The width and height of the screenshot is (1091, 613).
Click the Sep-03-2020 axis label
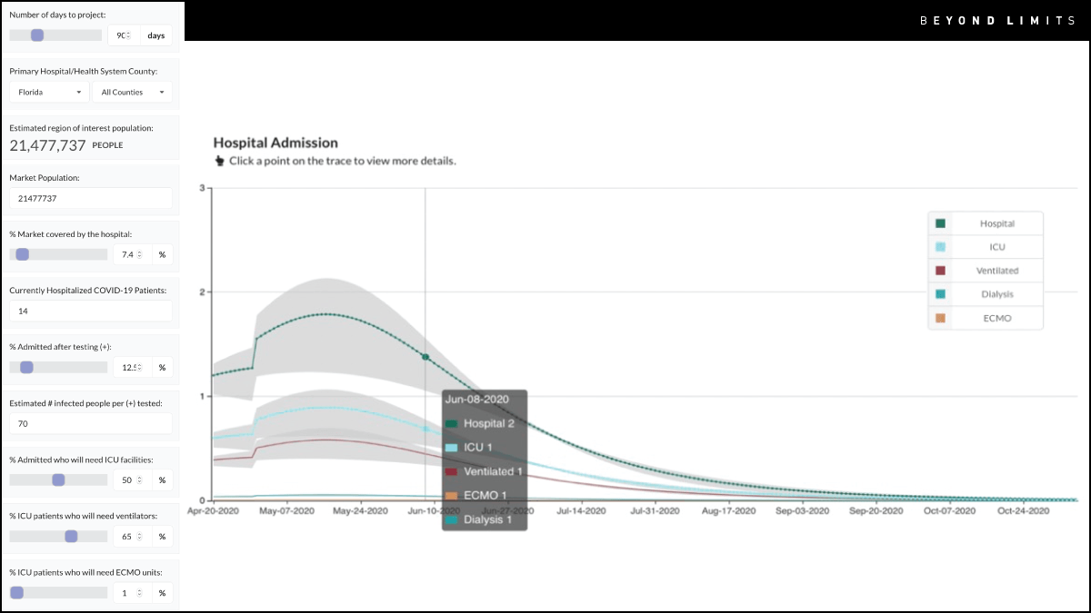click(801, 511)
